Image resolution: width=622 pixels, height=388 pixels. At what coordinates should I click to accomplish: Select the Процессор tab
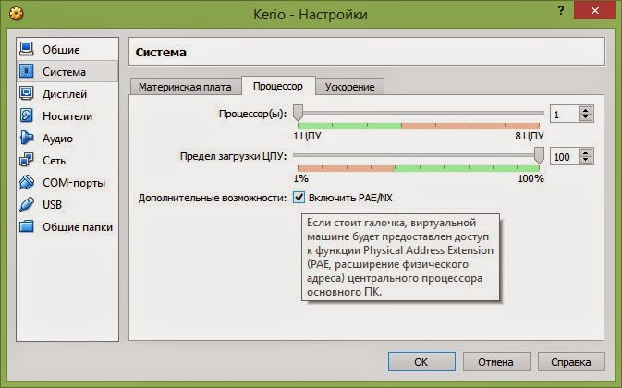pos(277,86)
